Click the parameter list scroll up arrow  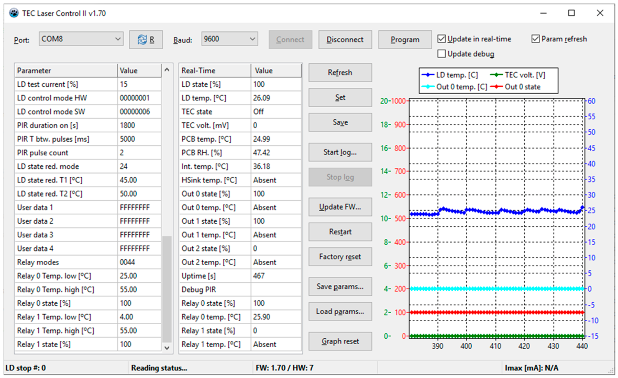[x=167, y=70]
